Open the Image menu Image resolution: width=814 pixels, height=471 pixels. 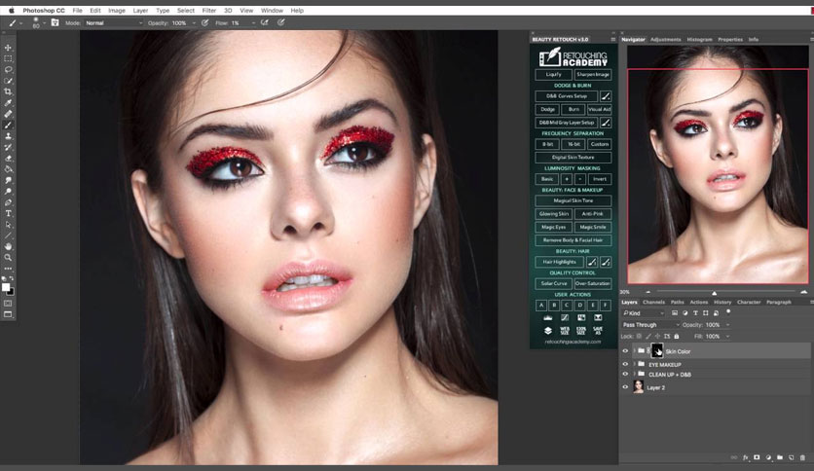[116, 11]
